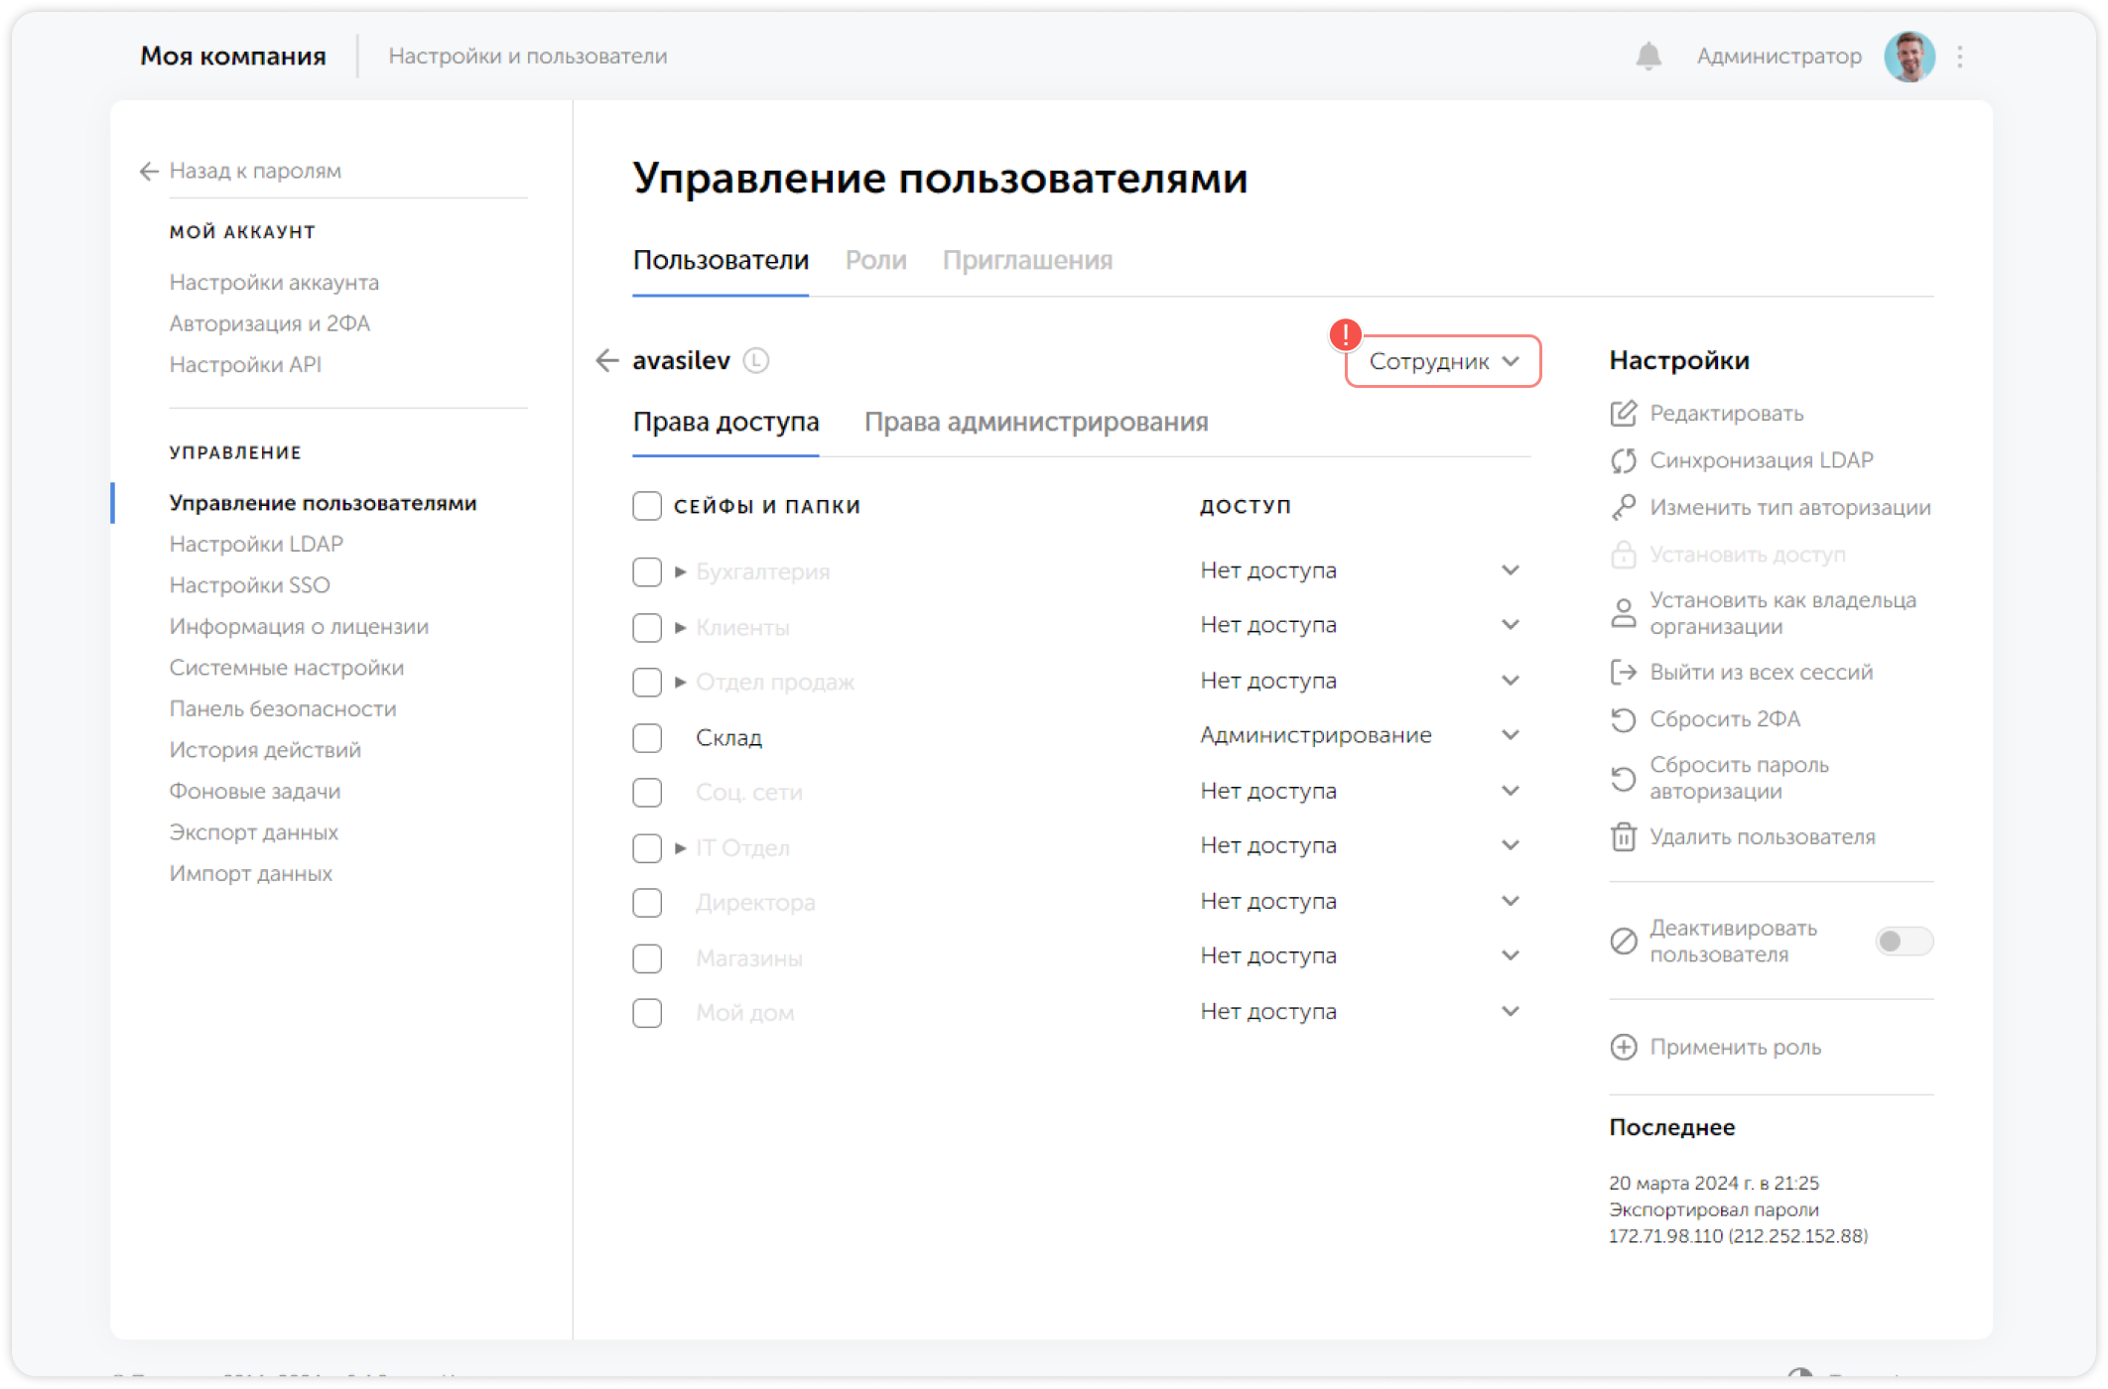The width and height of the screenshot is (2108, 1389).
Task: Start LDAP synchronization
Action: (1625, 460)
